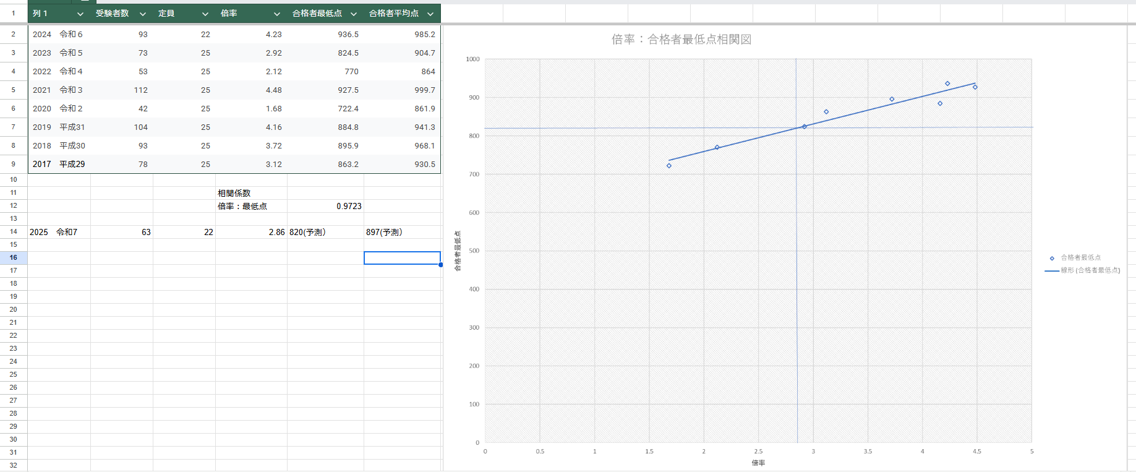Expand the 定員 column filter dropdown

click(205, 14)
